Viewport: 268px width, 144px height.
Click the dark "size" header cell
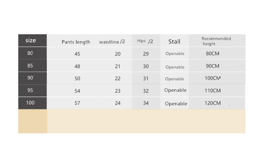tap(31, 41)
